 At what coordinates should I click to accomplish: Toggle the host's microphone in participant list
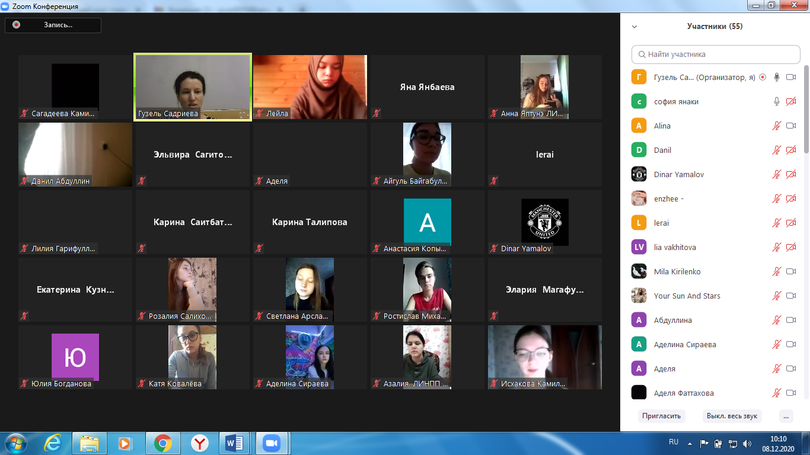[x=776, y=78]
